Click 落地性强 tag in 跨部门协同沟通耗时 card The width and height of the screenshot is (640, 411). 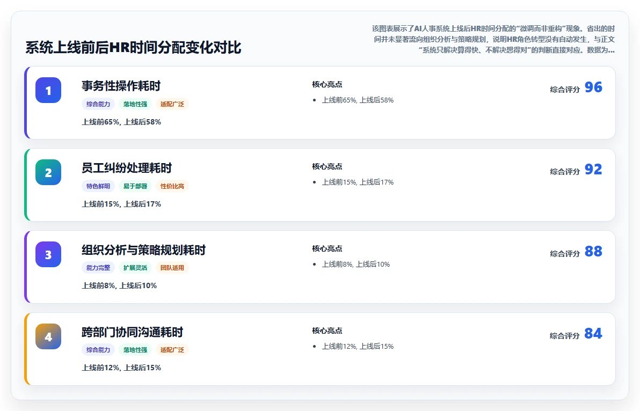point(135,349)
